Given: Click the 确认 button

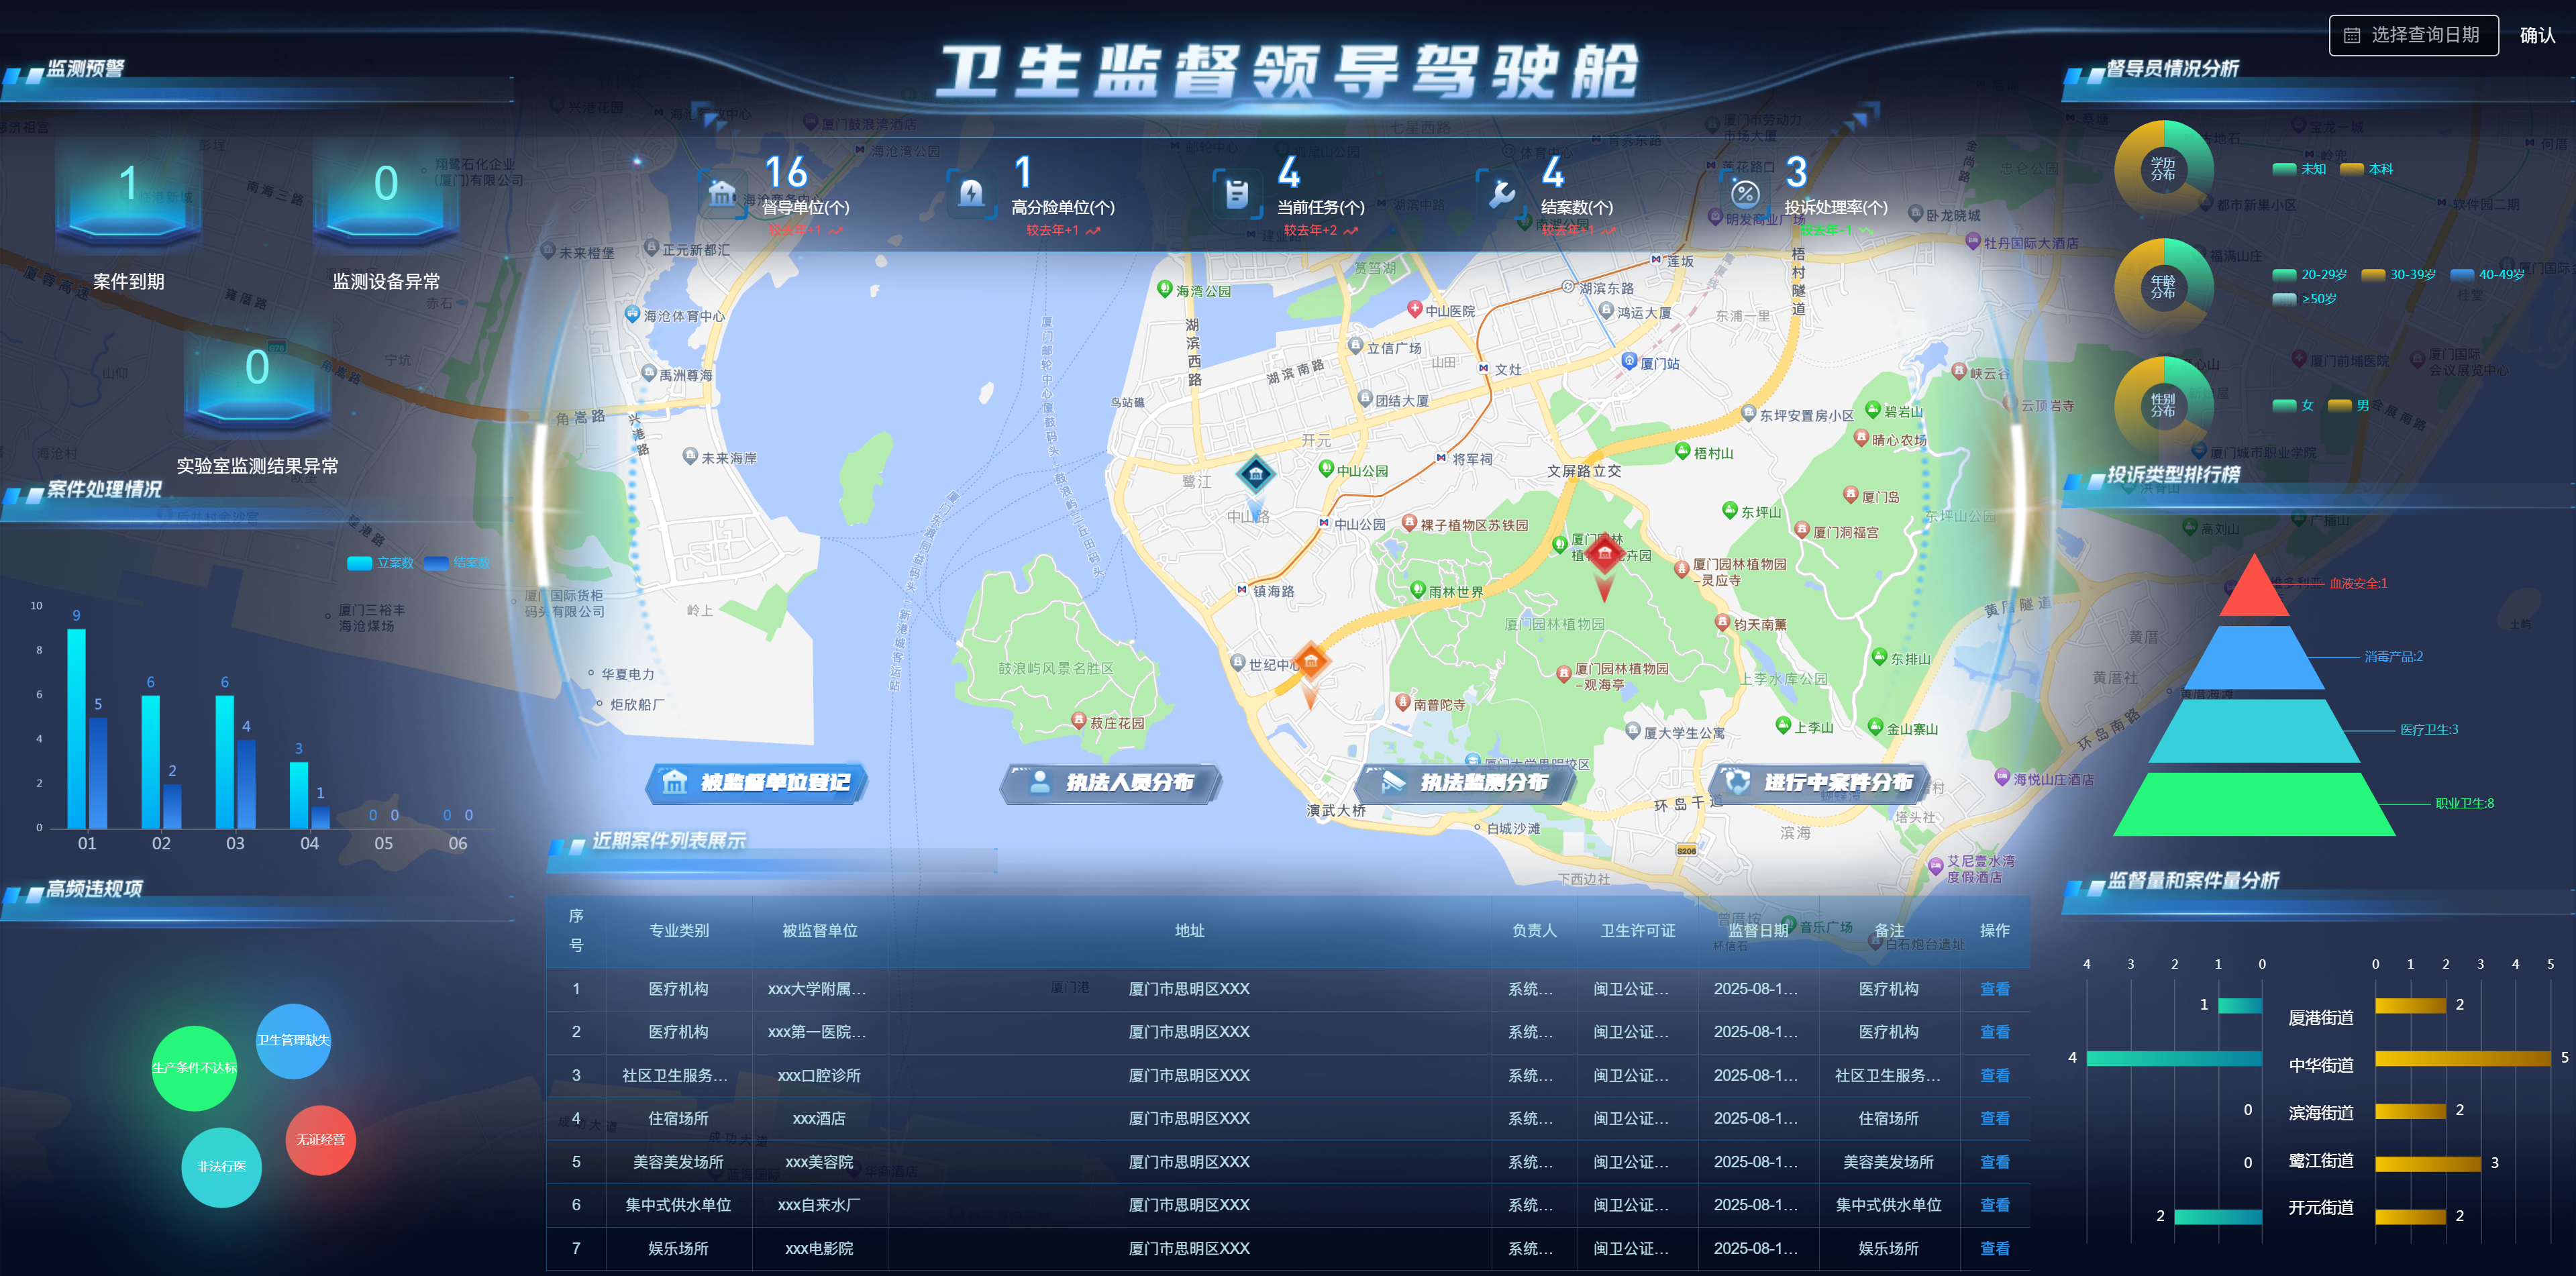Looking at the screenshot, I should click(x=2537, y=35).
